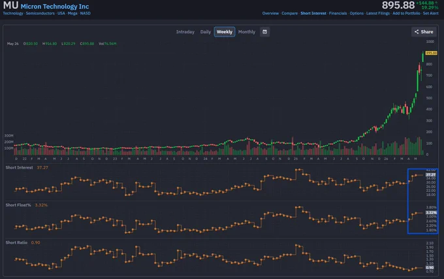This screenshot has width=444, height=279.
Task: Click the Short Ratio 0.90 label
Action: (x=23, y=243)
